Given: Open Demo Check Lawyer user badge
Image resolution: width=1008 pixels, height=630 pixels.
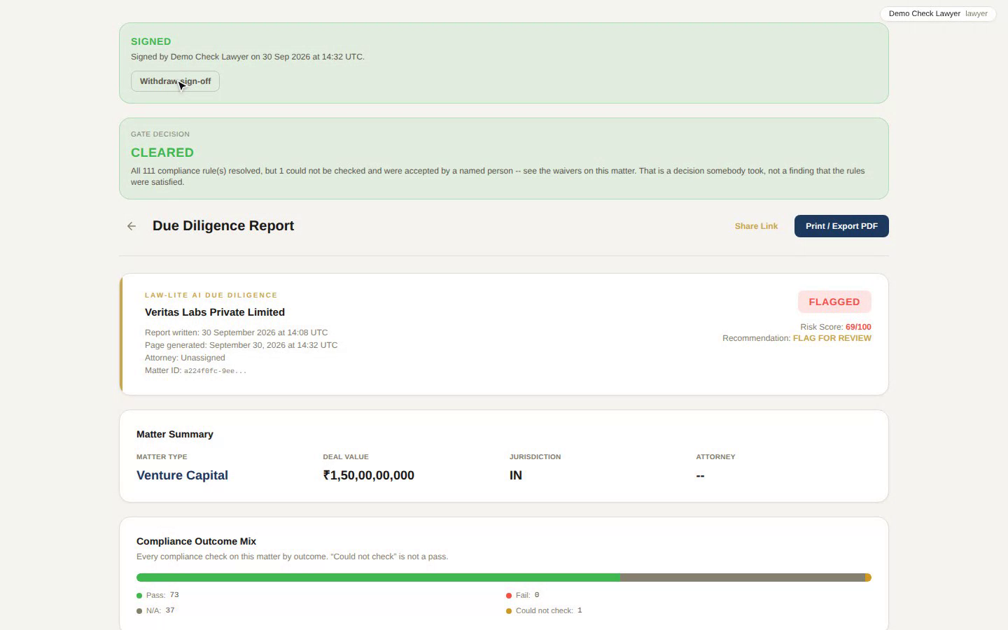Looking at the screenshot, I should (x=938, y=13).
